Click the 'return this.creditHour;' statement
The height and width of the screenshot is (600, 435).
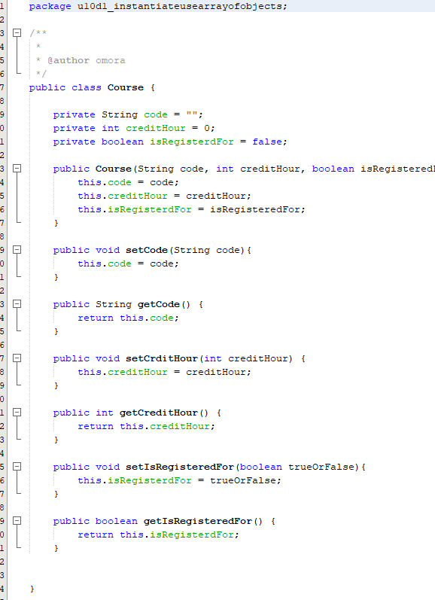pyautogui.click(x=146, y=426)
